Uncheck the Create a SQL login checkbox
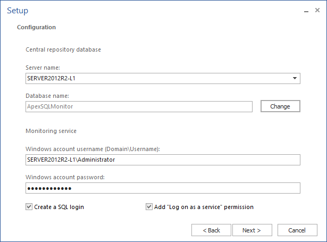 [29, 207]
